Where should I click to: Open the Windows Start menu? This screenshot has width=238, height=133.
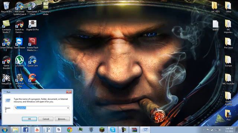click(4, 130)
